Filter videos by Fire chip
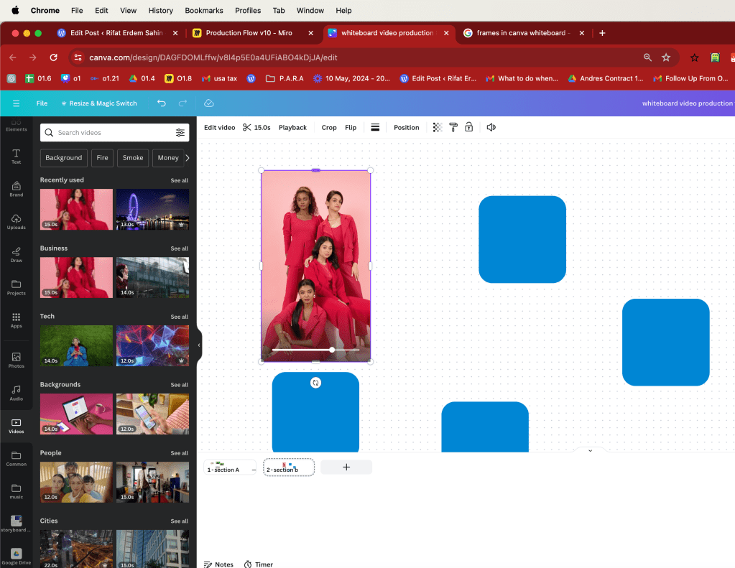 (x=102, y=158)
